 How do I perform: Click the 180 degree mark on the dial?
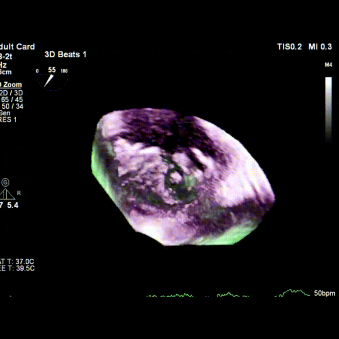pos(64,71)
